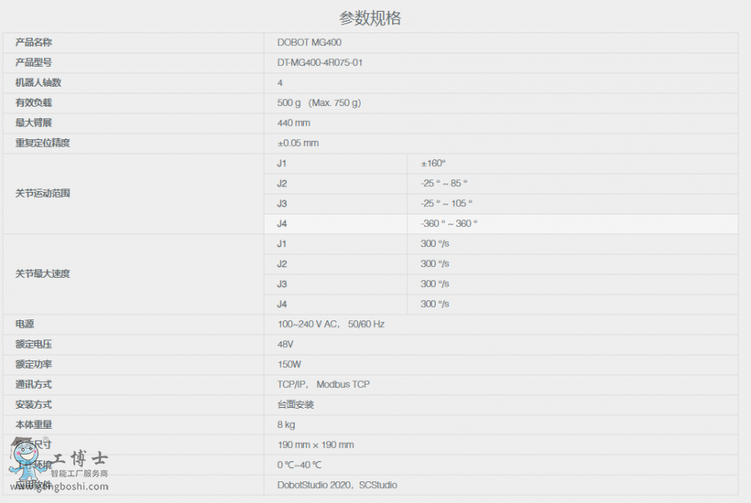Click the 440 mm arm reach value
Image resolution: width=751 pixels, height=503 pixels.
(294, 123)
